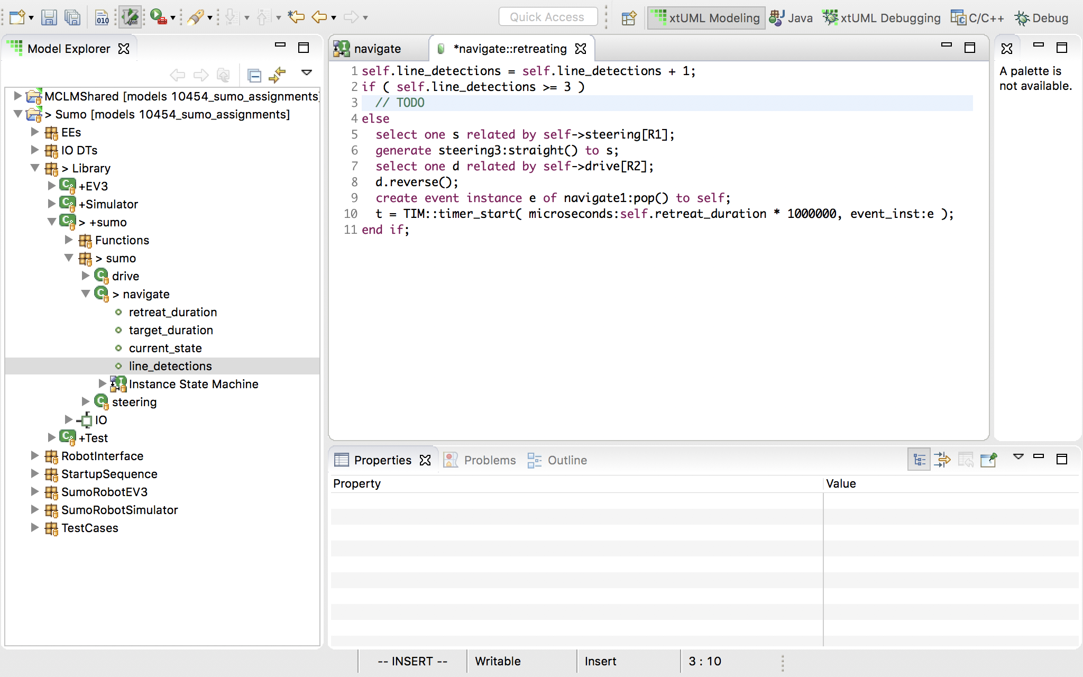Go back using the yellow left arrow

319,17
